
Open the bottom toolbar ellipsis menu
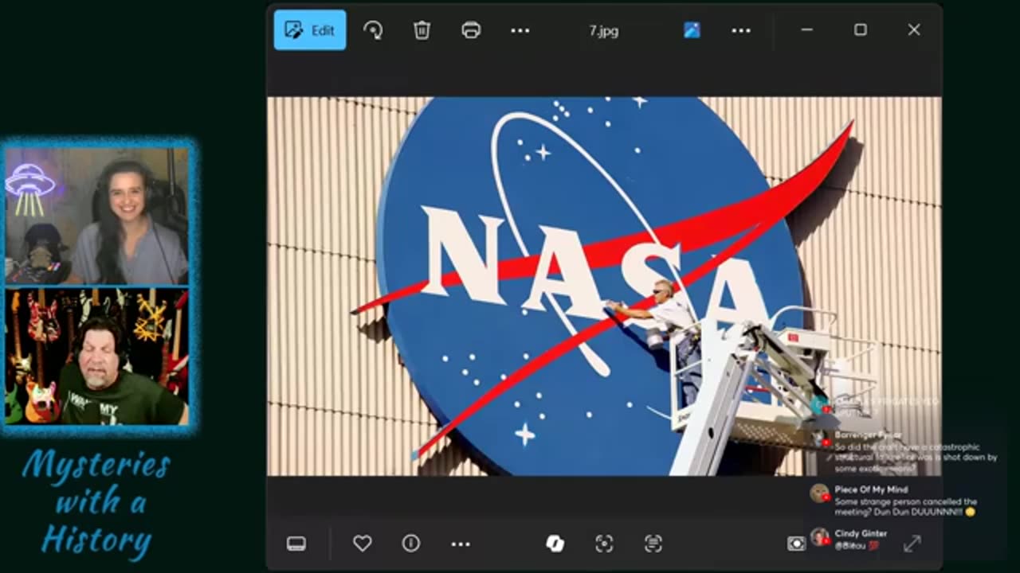pos(461,544)
